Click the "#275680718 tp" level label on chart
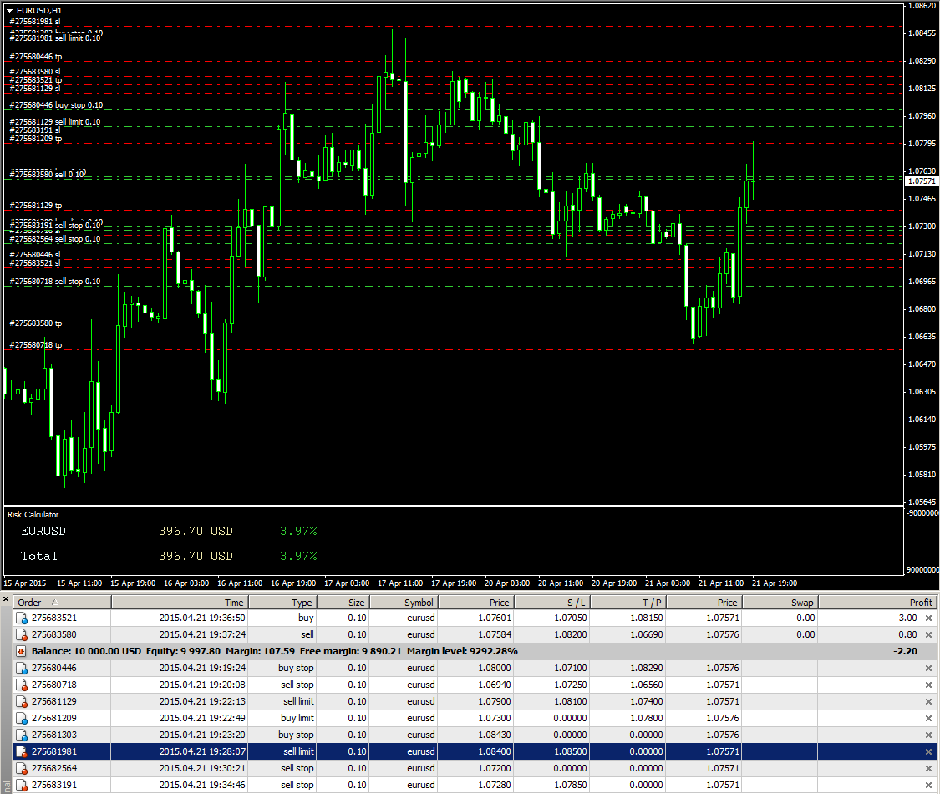Viewport: 940px width, 794px height. tap(35, 345)
